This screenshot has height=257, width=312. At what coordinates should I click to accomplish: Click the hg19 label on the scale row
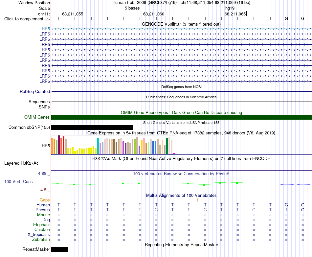[x=230, y=8]
